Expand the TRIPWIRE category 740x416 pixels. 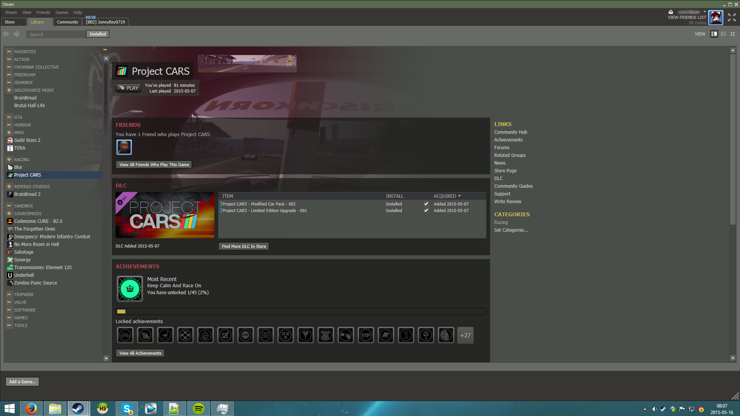9,294
